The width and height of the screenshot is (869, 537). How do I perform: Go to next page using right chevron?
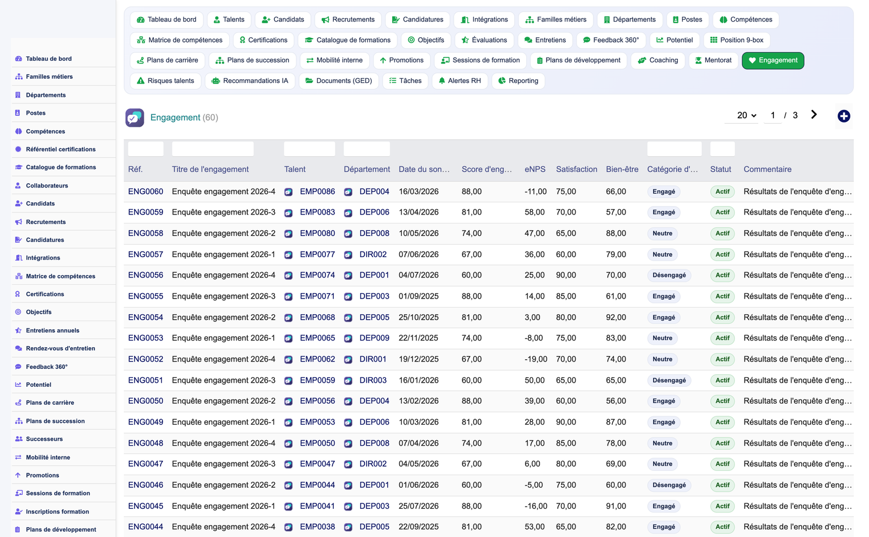pyautogui.click(x=814, y=115)
